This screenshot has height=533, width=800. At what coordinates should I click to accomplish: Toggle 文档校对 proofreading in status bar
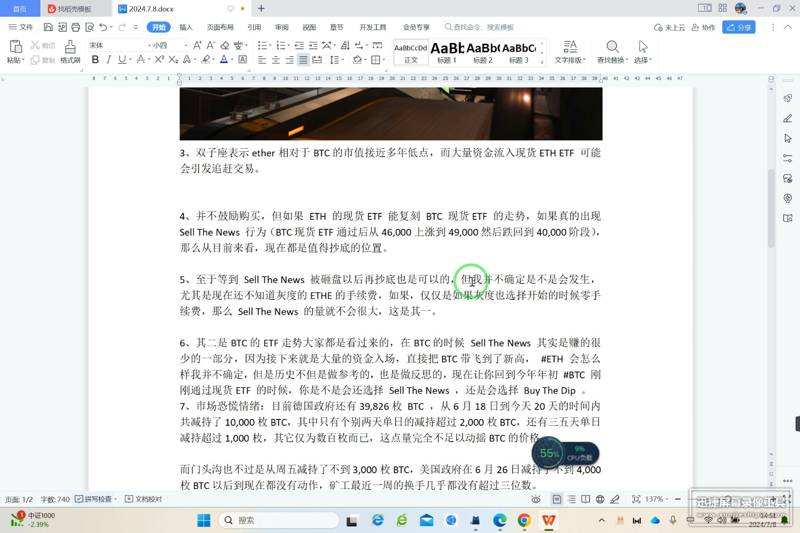(x=143, y=499)
